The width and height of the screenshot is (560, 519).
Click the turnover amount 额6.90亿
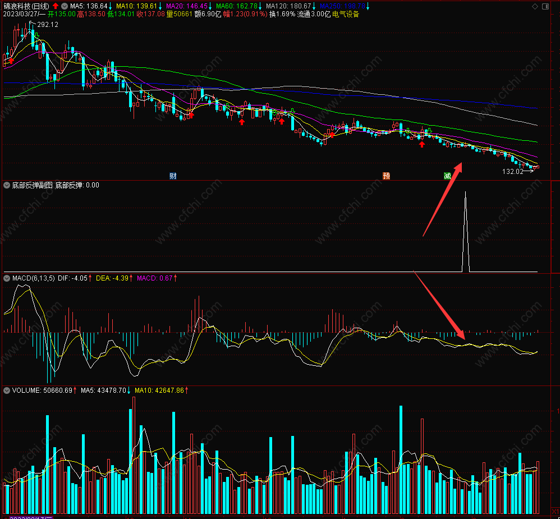(x=208, y=14)
